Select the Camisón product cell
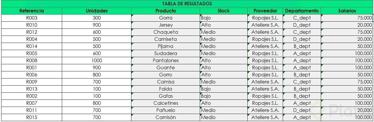This screenshot has width=374, height=122. pyautogui.click(x=166, y=117)
